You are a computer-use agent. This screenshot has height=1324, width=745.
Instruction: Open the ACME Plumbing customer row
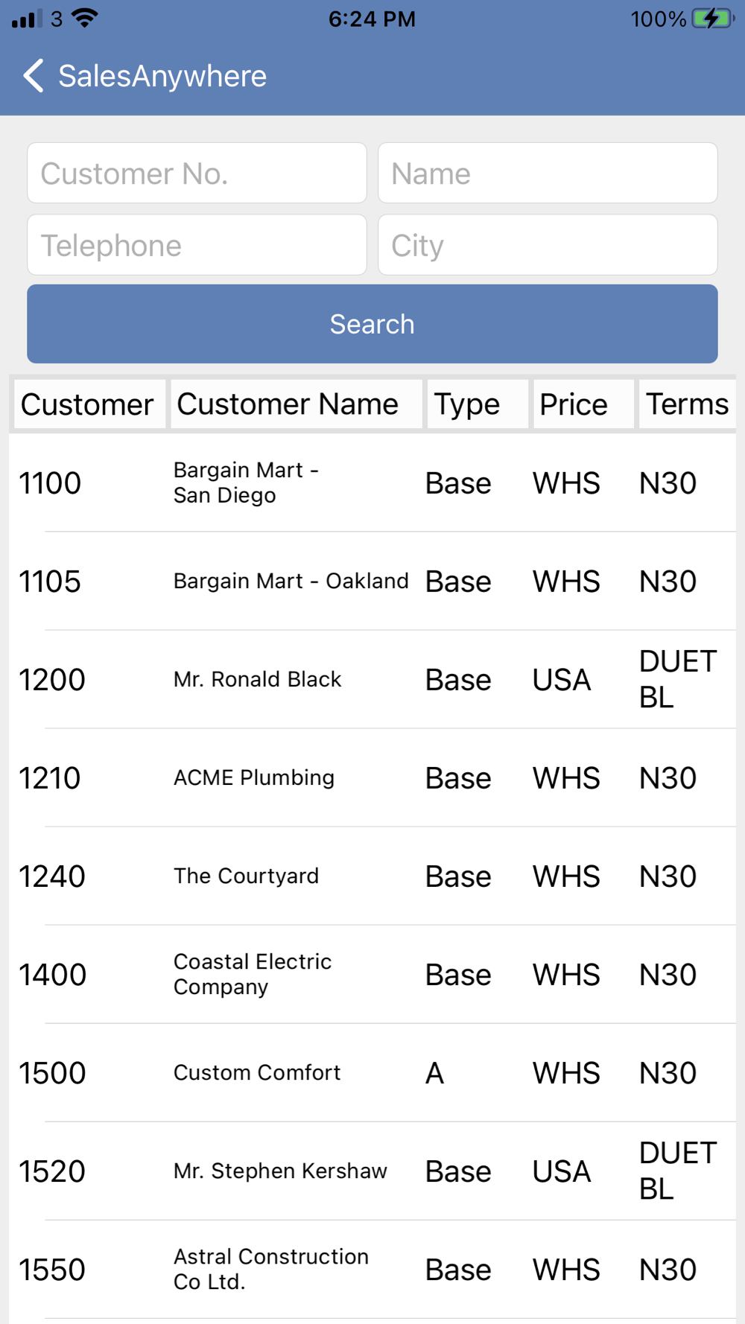(372, 777)
